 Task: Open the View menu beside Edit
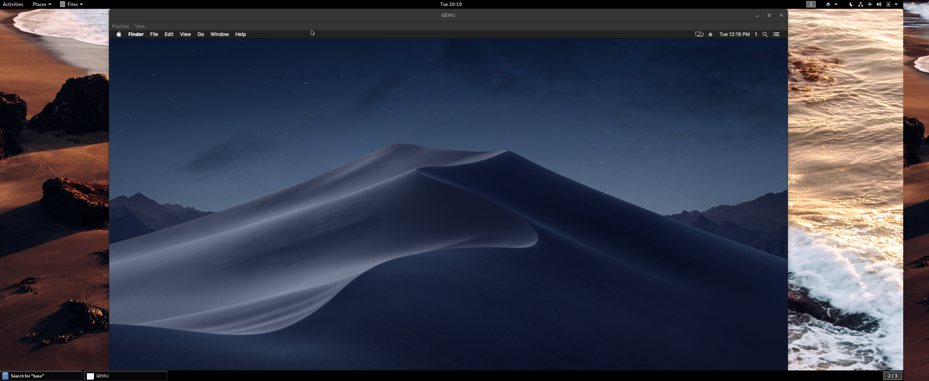coord(186,34)
